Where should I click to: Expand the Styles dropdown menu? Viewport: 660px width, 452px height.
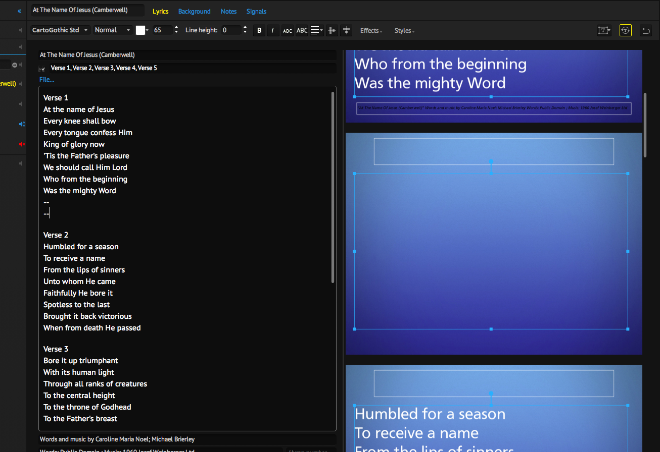tap(404, 31)
